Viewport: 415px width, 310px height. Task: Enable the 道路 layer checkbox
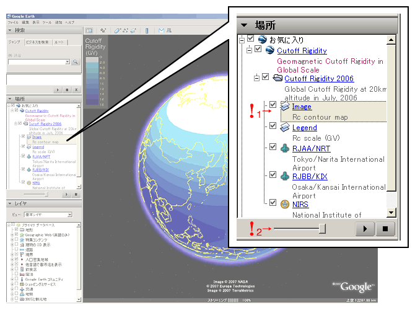tap(16, 249)
